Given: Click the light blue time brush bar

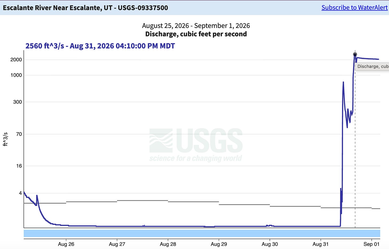Looking at the screenshot, I should coord(202,233).
